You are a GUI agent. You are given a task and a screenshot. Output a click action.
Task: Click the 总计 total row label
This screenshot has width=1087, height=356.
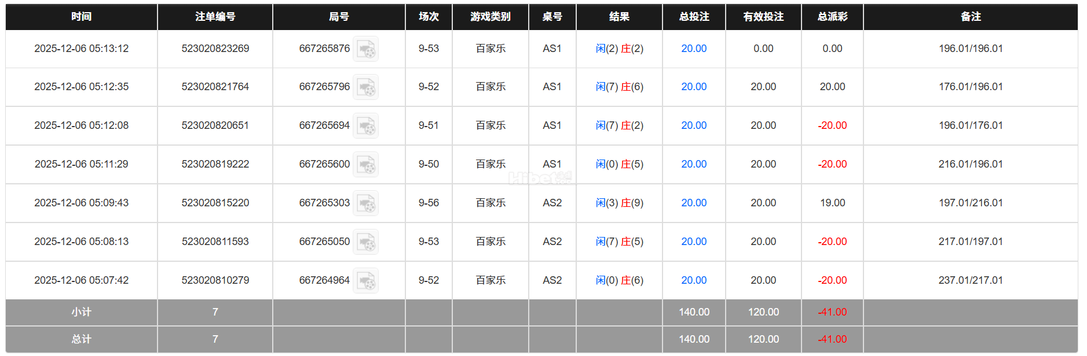(x=80, y=339)
